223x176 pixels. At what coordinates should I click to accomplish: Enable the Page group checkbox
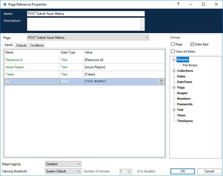click(x=173, y=44)
